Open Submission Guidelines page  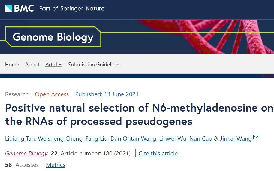[94, 65]
